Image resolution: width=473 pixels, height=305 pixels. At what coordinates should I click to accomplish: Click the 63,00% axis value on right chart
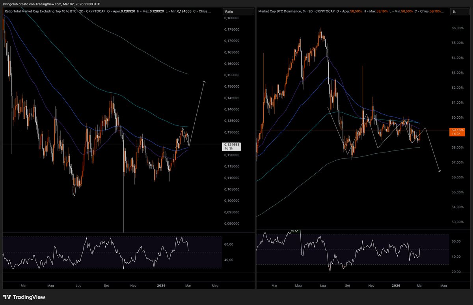pos(457,73)
